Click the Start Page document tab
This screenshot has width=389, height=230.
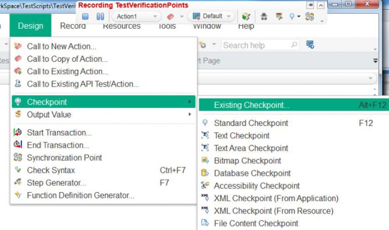pyautogui.click(x=209, y=61)
